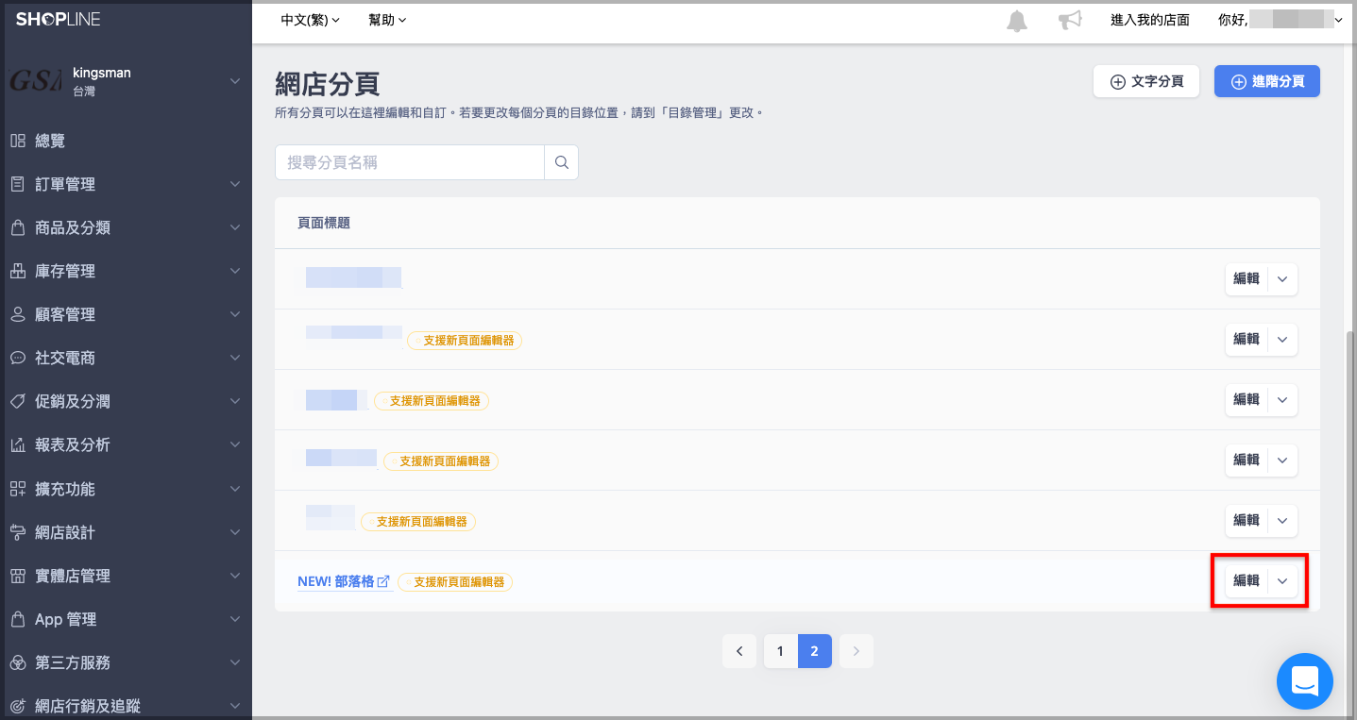Open the App 管理 sidebar menu
Viewport: 1357px width, 720px height.
point(126,619)
